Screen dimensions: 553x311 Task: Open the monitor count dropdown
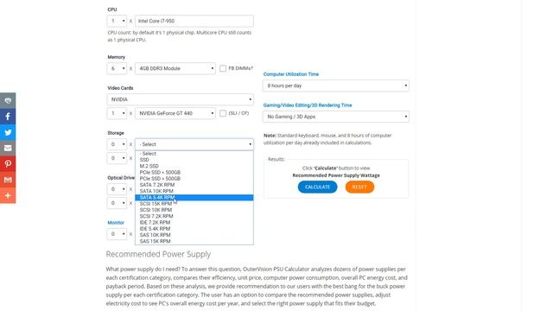tap(117, 234)
